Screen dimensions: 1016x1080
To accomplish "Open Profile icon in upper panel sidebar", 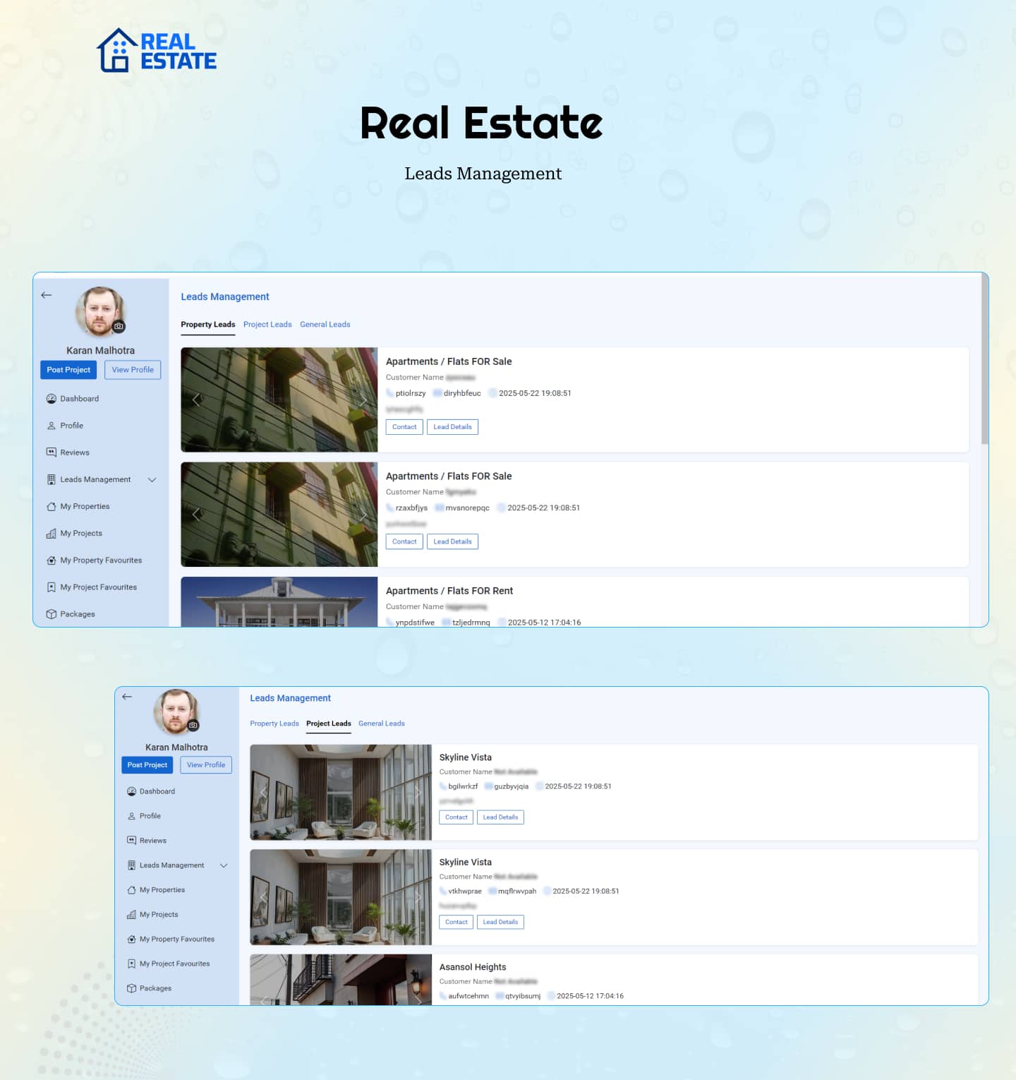I will pos(52,426).
